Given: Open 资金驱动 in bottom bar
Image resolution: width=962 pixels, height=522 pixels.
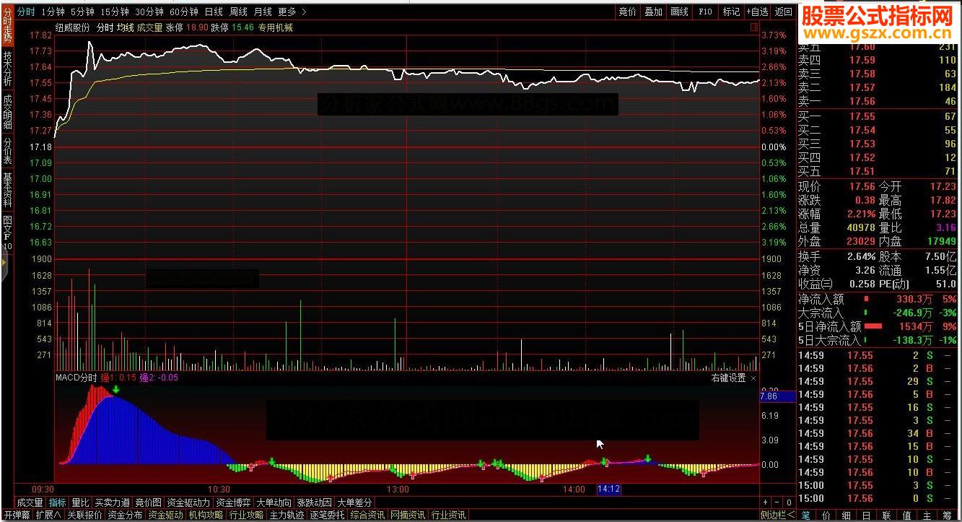Looking at the screenshot, I should (x=165, y=516).
